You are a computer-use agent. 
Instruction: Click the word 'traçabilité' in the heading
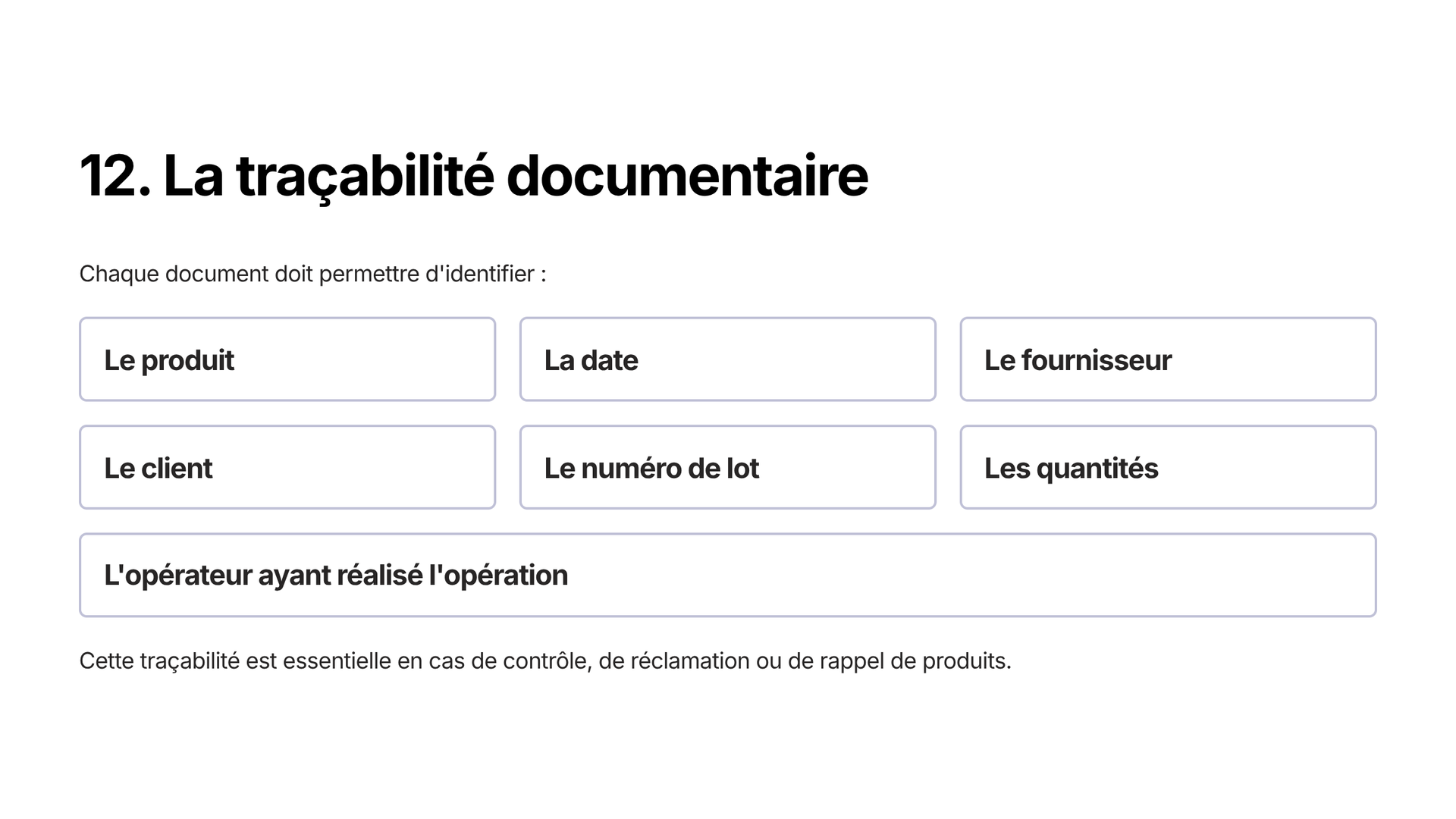[x=366, y=176]
